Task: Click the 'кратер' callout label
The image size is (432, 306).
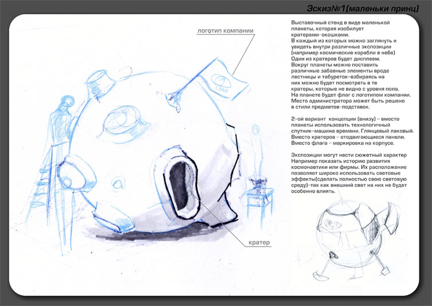Action: pyautogui.click(x=258, y=242)
